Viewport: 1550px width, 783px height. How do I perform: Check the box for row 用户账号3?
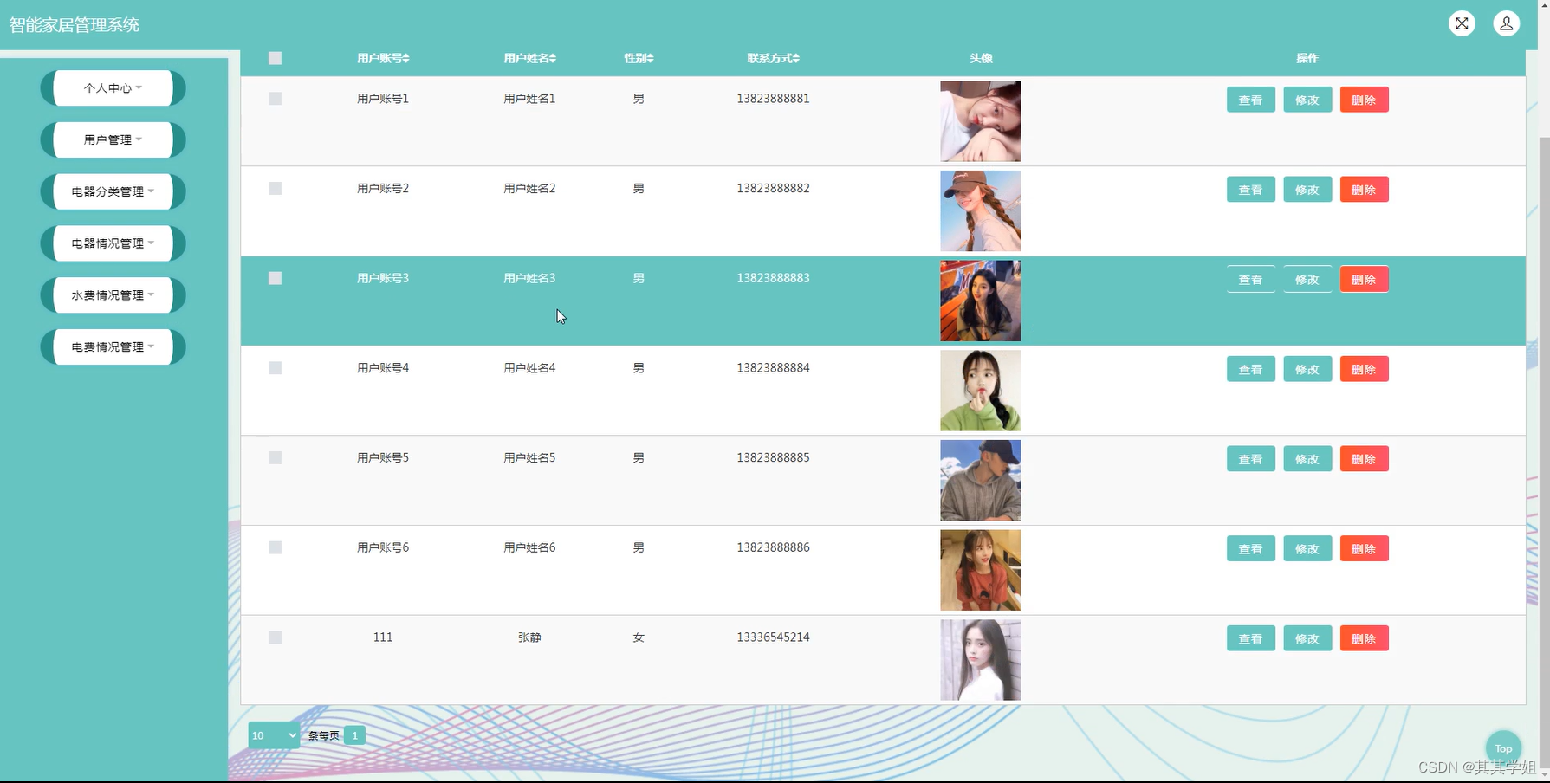275,278
